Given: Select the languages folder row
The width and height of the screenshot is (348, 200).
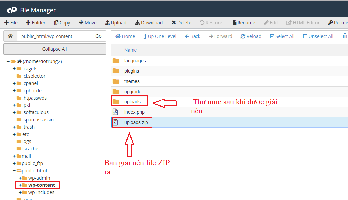Looking at the screenshot, I should pos(230,61).
